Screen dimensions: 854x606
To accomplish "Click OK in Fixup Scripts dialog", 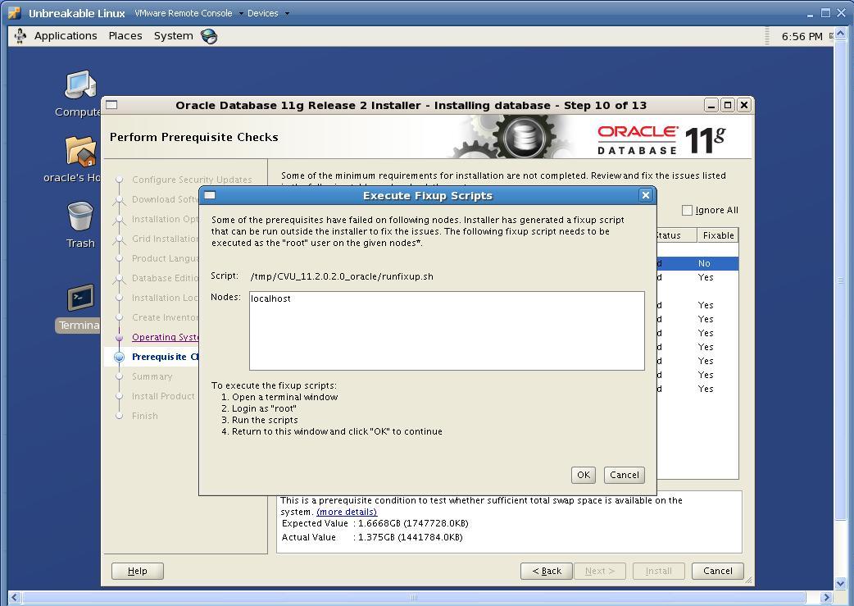I will click(x=584, y=475).
